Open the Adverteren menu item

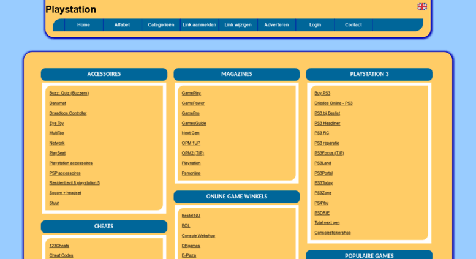click(276, 25)
